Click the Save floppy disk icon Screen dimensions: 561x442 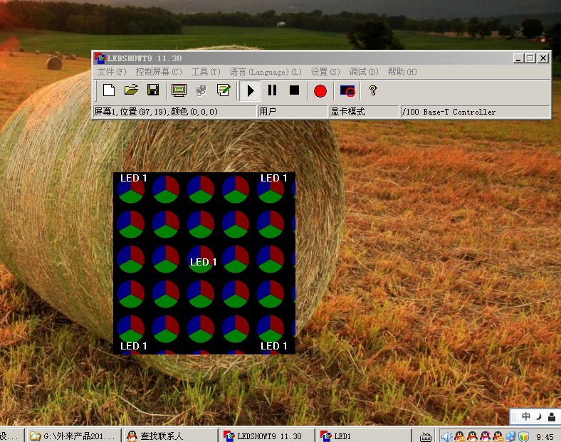[152, 90]
